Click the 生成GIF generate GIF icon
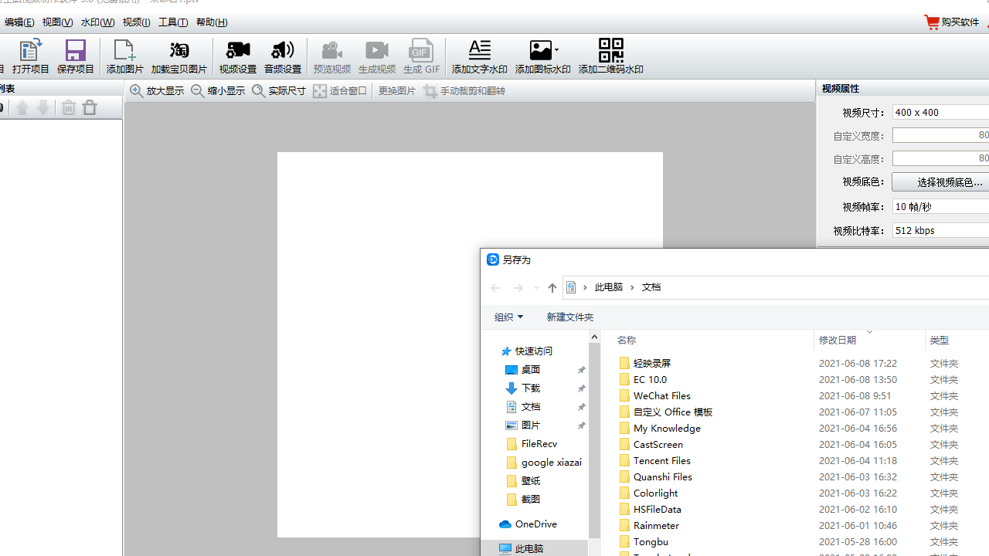Screen dimensions: 989x556 [421, 56]
